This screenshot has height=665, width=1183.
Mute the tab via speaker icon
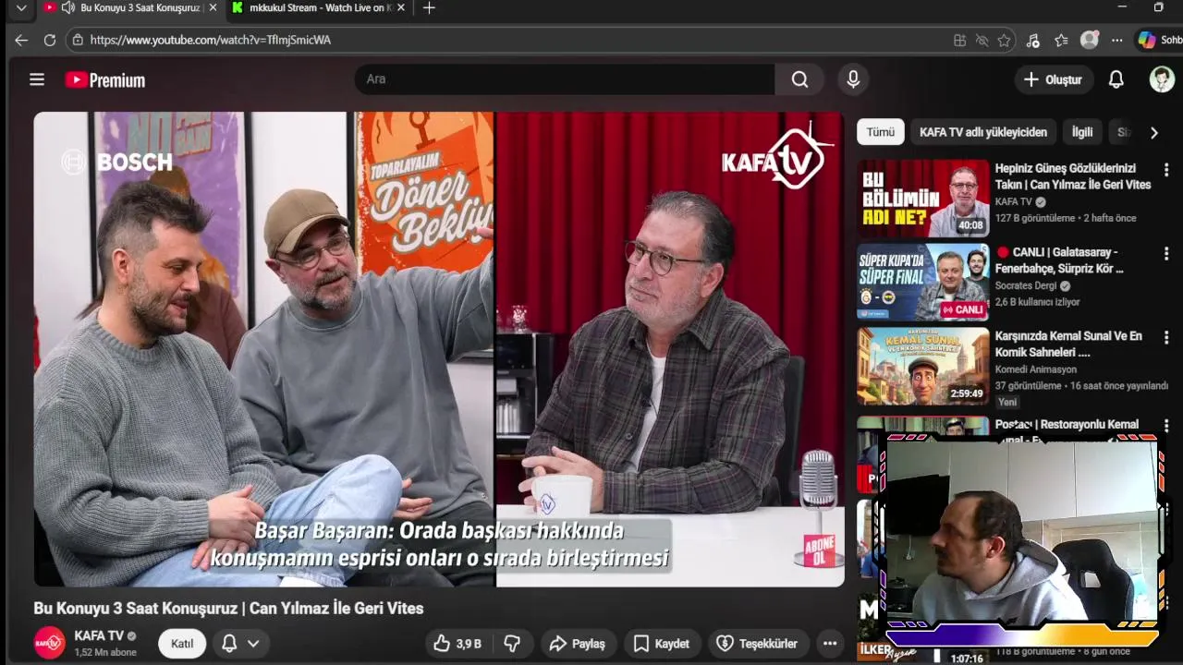coord(67,8)
